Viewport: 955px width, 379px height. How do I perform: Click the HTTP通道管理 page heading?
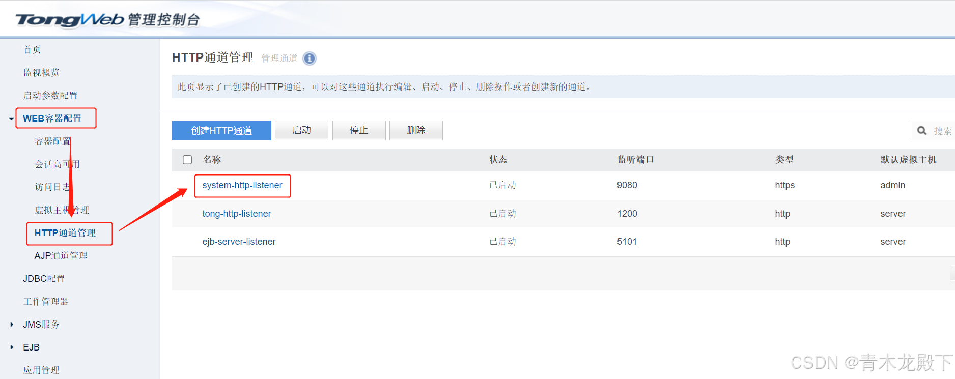[213, 57]
